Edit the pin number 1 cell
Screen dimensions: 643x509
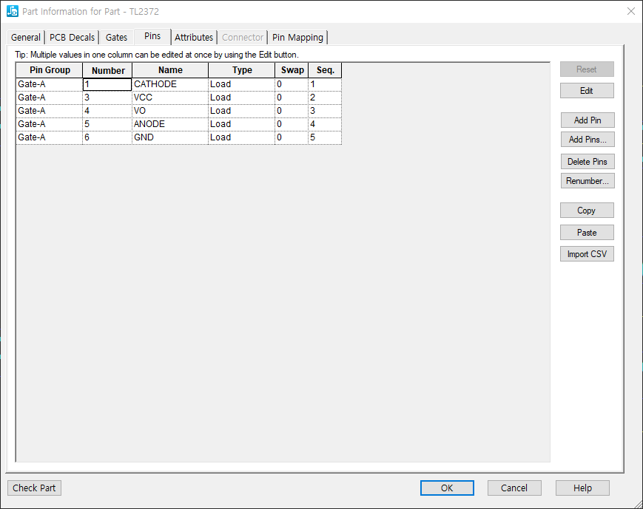click(107, 84)
